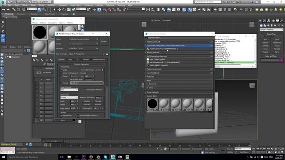Switch to V-Ray tab in Render Setup

click(69, 60)
